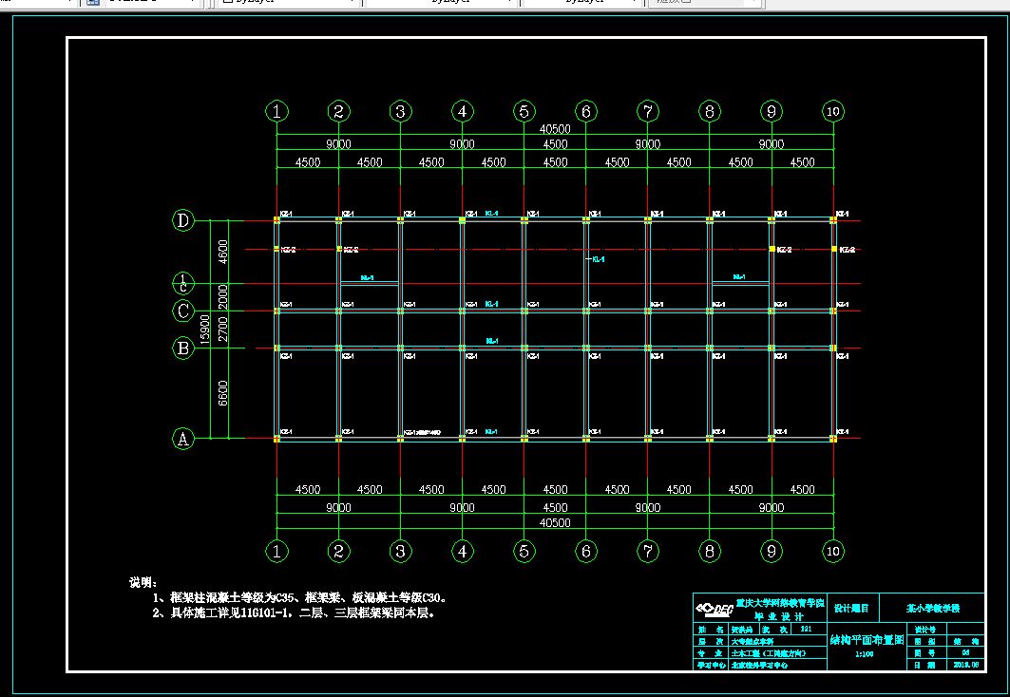Viewport: 1010px width, 697px height.
Task: Select axis bubble 5 above the plan
Action: click(x=524, y=111)
